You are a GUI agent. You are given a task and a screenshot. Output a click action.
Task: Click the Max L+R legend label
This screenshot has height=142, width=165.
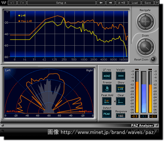click(x=26, y=21)
